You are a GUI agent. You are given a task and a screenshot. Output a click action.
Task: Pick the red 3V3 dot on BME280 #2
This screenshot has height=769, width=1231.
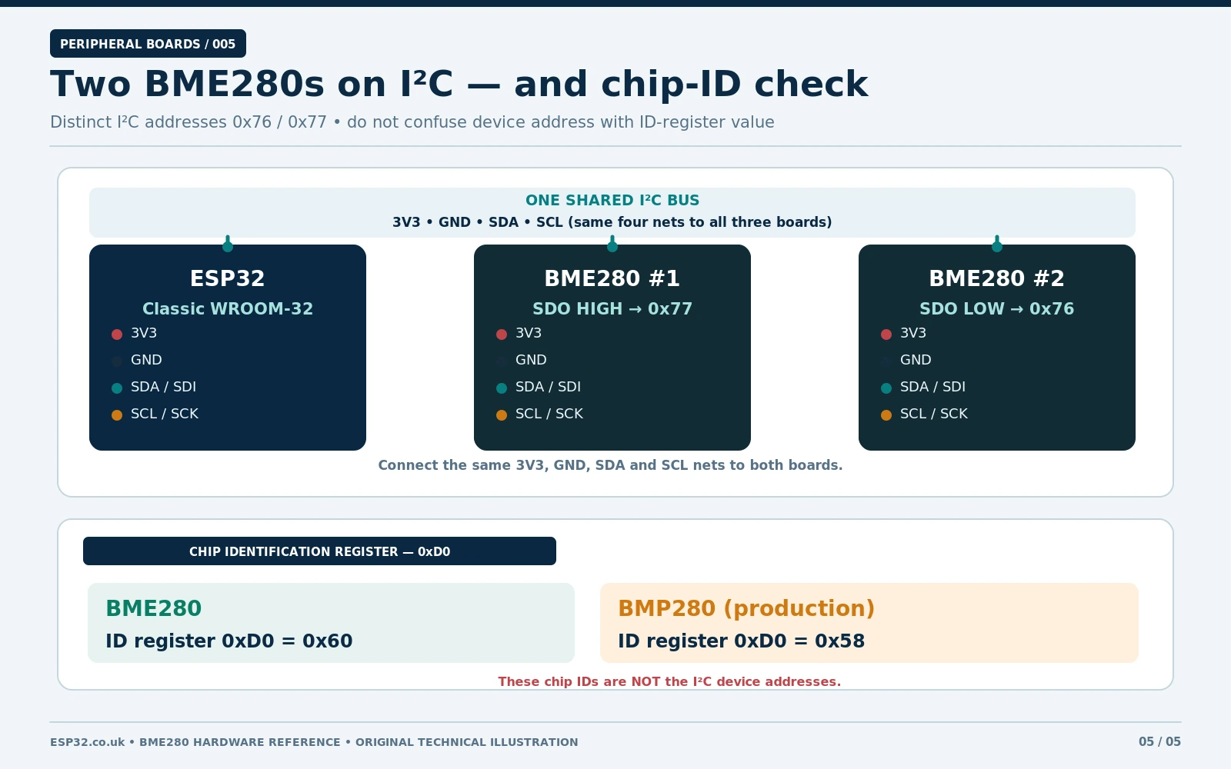tap(886, 335)
